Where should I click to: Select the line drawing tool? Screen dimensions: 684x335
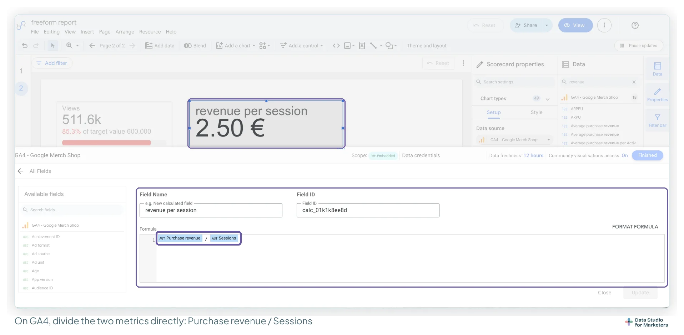pos(373,46)
